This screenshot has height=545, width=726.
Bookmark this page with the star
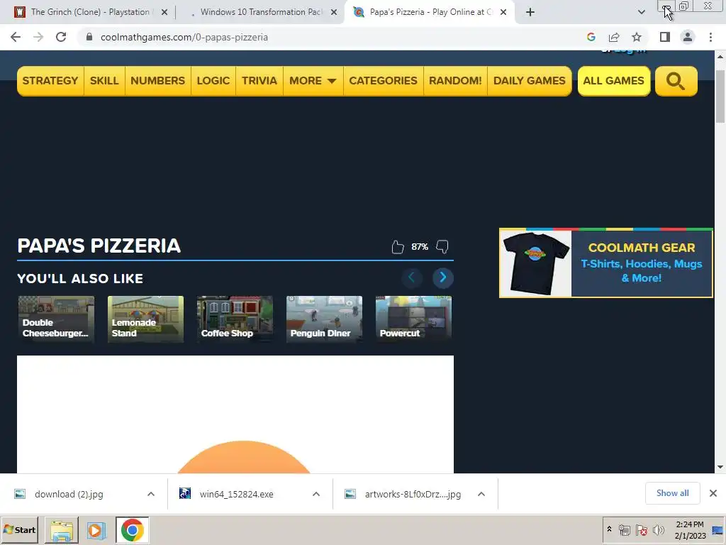pyautogui.click(x=637, y=37)
